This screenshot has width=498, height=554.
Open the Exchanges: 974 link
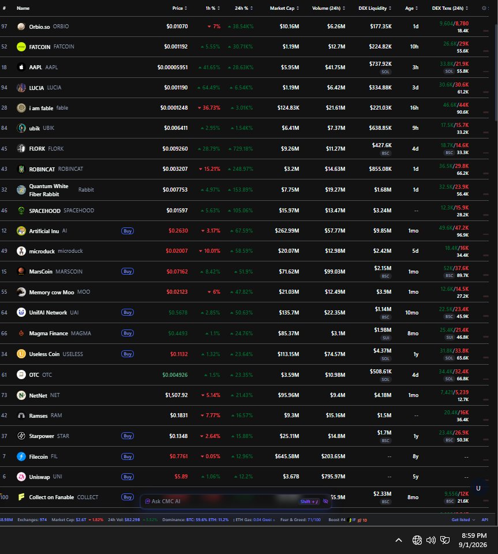pyautogui.click(x=32, y=520)
